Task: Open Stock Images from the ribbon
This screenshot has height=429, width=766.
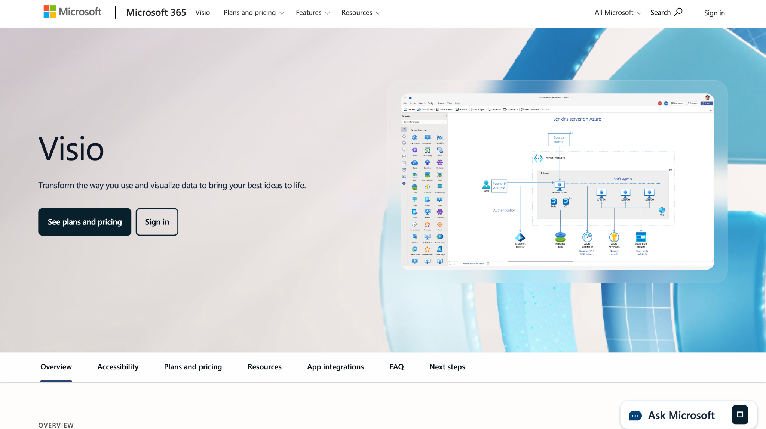Action: tap(445, 109)
